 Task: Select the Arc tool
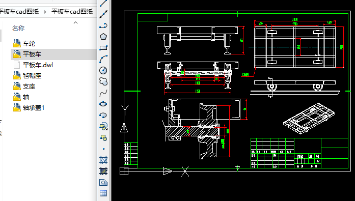tap(103, 59)
